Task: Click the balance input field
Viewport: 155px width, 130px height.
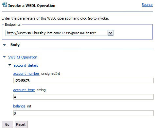Action: click(x=83, y=113)
